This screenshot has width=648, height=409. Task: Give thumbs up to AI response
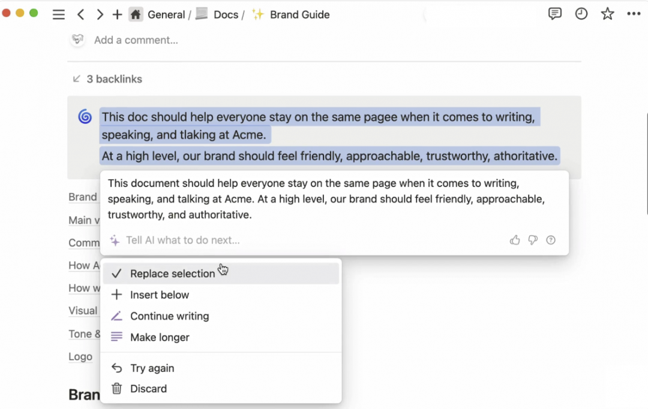(515, 240)
